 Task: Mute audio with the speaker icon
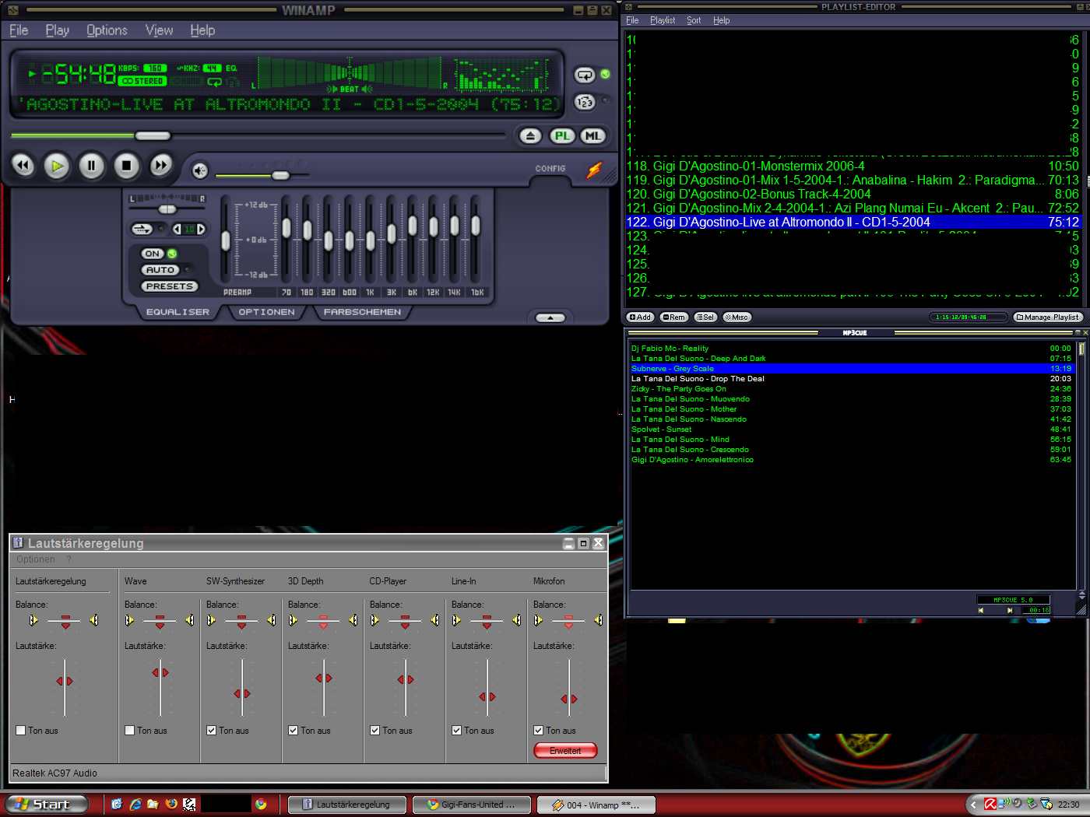point(200,170)
